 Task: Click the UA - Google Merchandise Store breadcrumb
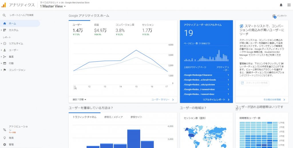[75, 3]
